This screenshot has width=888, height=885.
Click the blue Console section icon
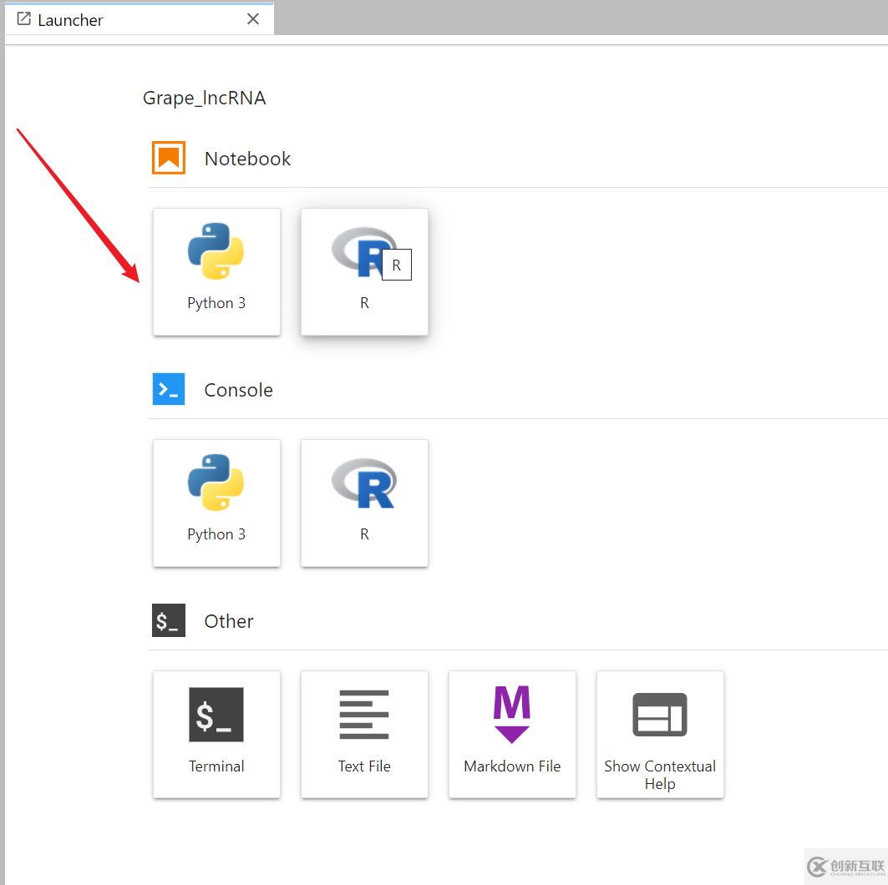169,389
